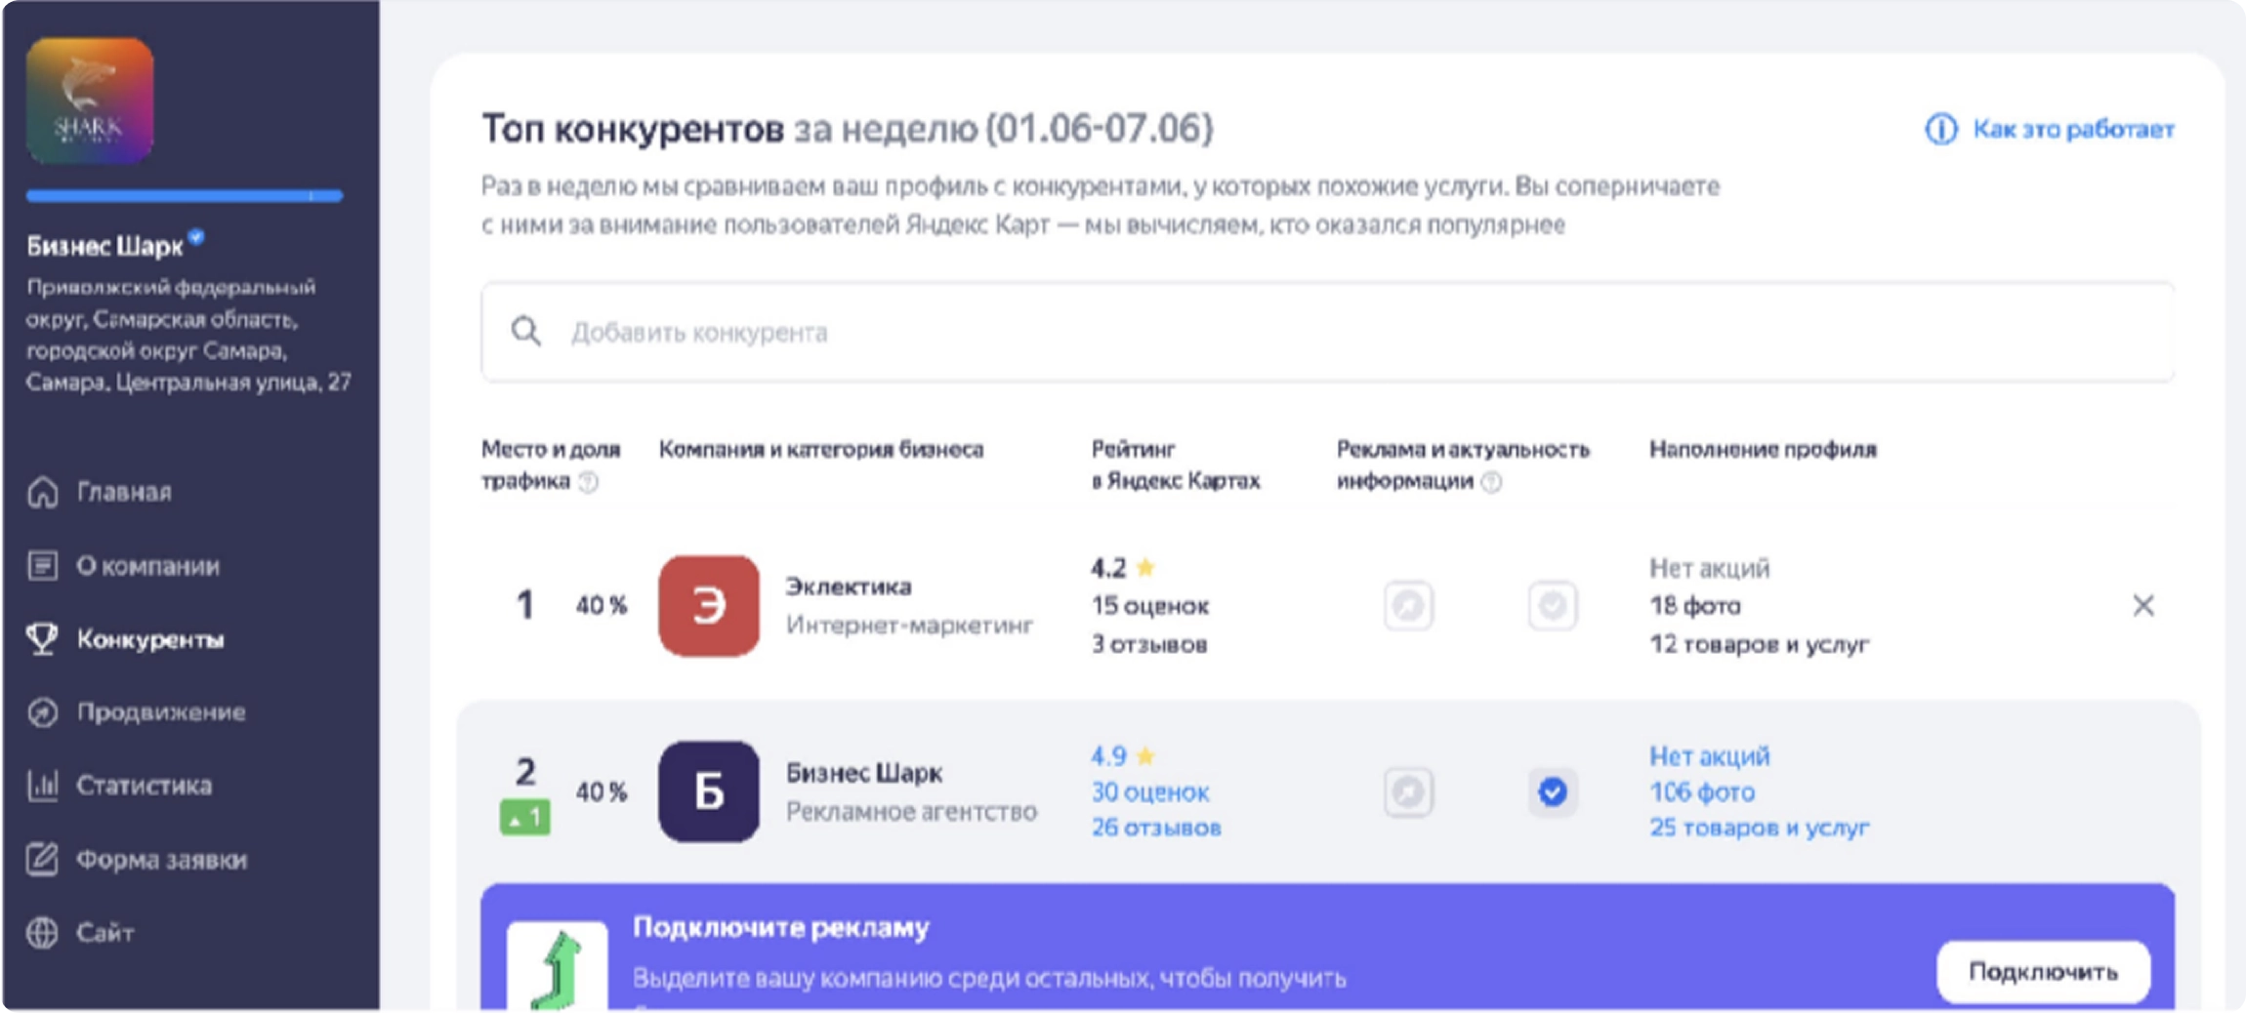This screenshot has height=1013, width=2246.
Task: Open the Как это работает link
Action: point(2073,129)
